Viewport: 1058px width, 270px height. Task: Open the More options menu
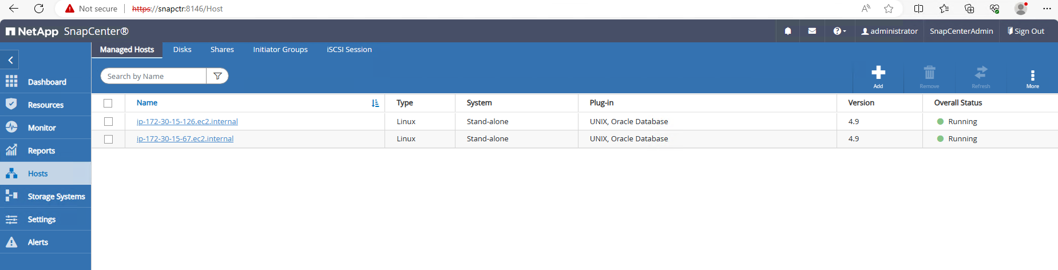[x=1032, y=77]
